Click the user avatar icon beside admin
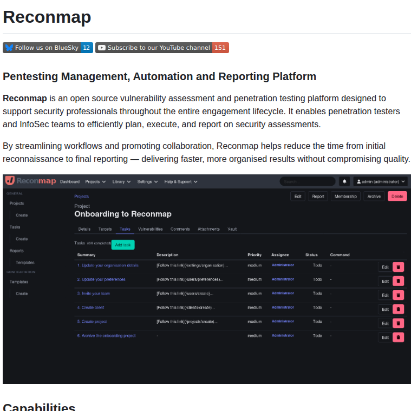 (358, 181)
